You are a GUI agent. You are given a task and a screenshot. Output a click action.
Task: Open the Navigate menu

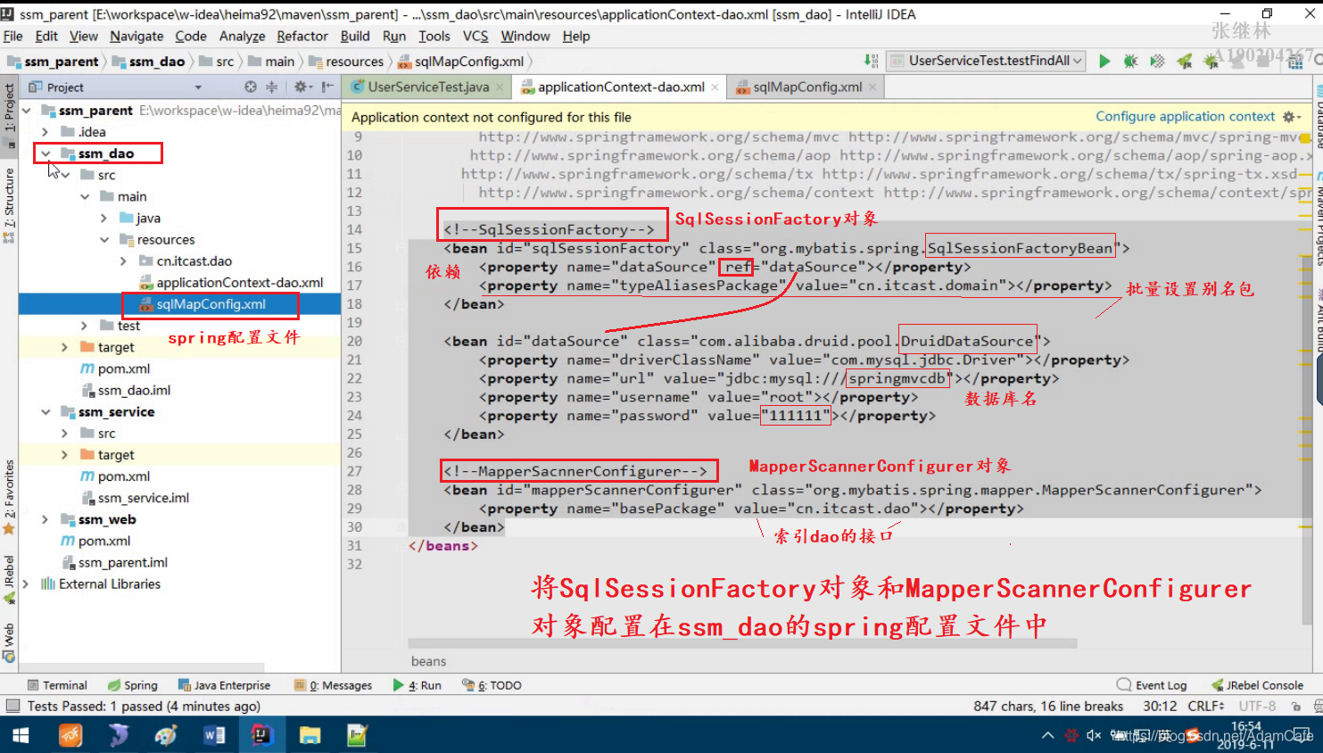pos(136,36)
